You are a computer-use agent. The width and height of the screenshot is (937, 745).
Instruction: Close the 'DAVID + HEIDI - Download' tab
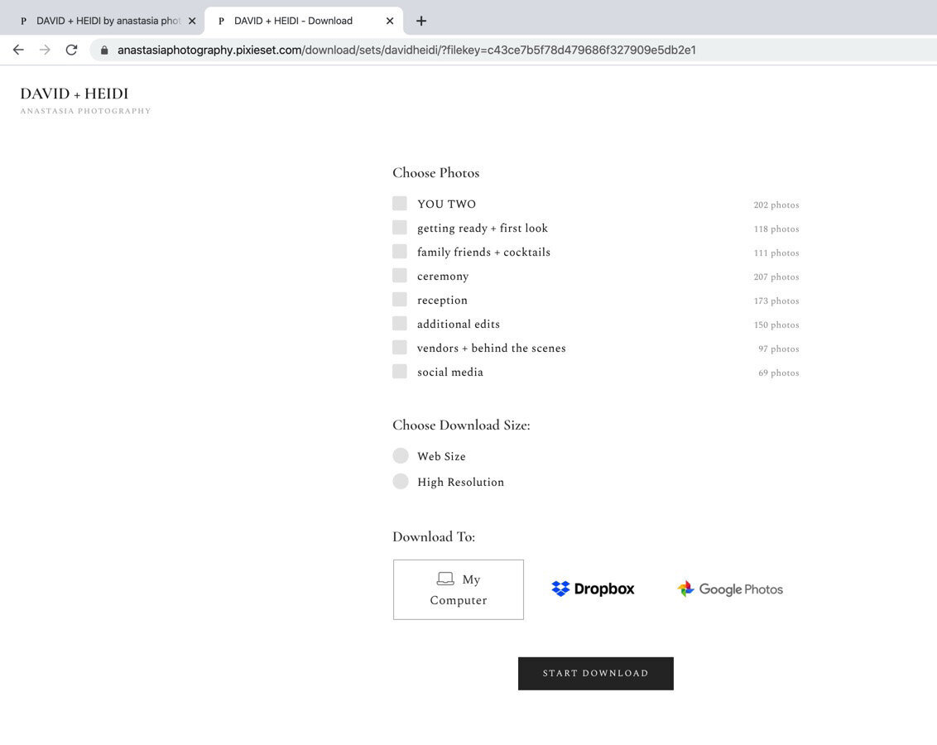click(390, 21)
